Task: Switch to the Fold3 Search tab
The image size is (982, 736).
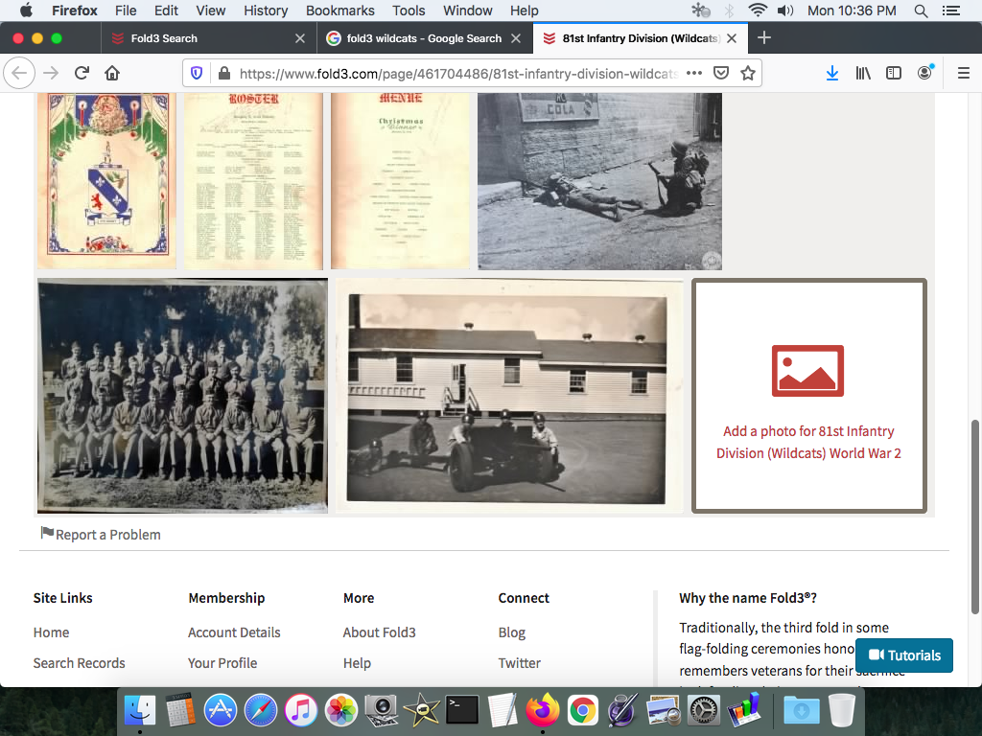Action: [x=164, y=38]
